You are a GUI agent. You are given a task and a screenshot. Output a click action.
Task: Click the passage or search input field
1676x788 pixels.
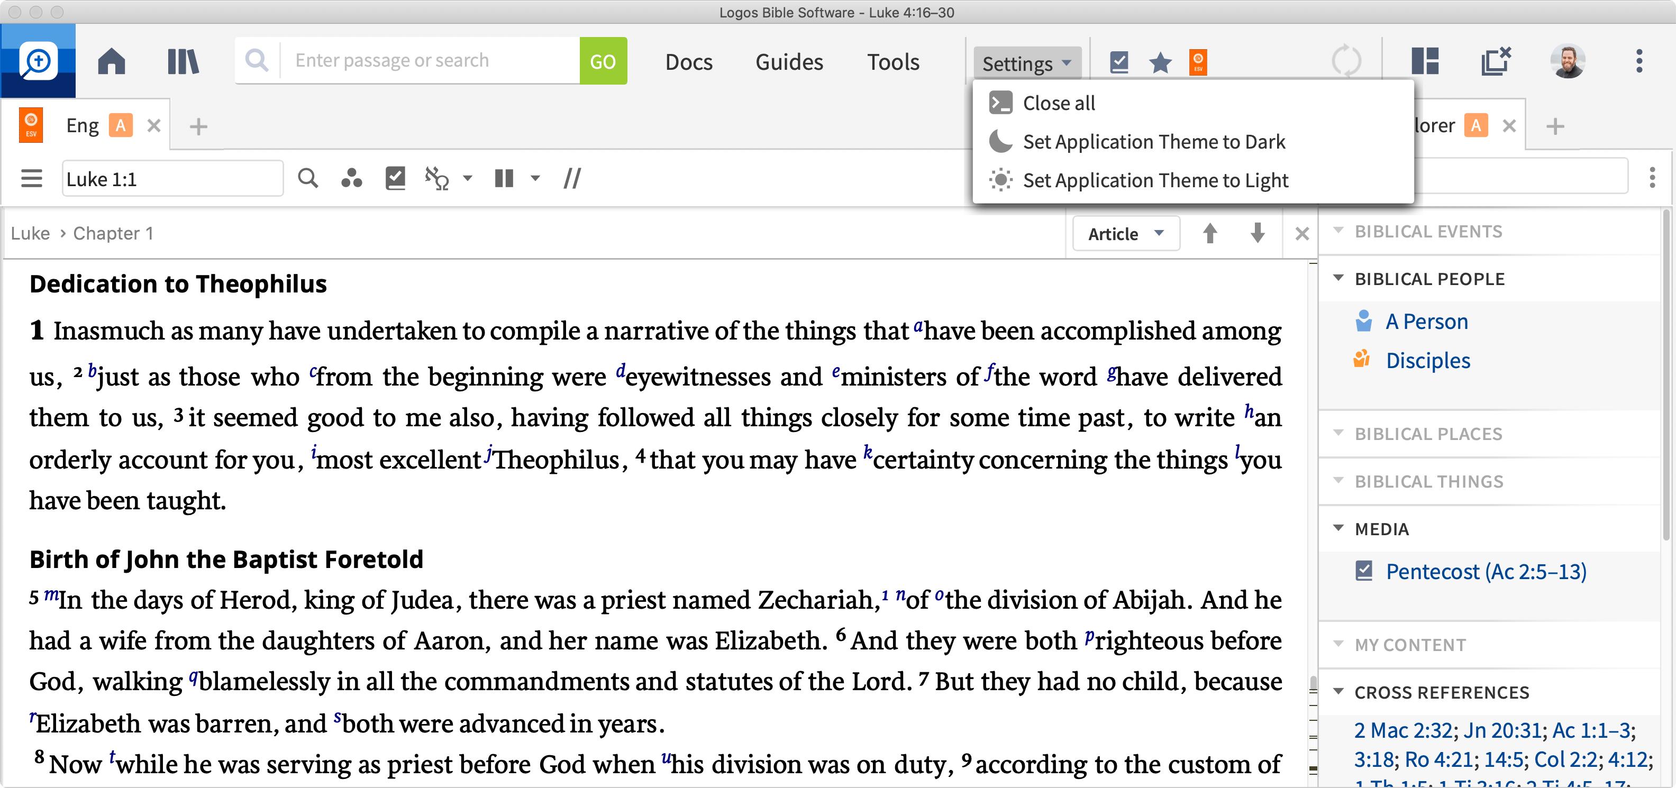(x=430, y=60)
